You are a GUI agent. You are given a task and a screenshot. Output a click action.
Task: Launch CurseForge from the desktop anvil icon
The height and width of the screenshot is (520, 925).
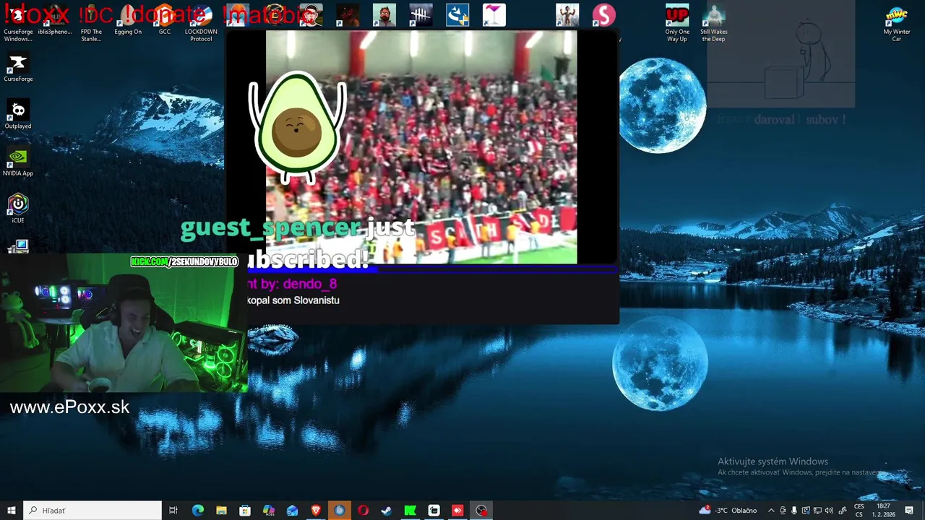pyautogui.click(x=18, y=68)
